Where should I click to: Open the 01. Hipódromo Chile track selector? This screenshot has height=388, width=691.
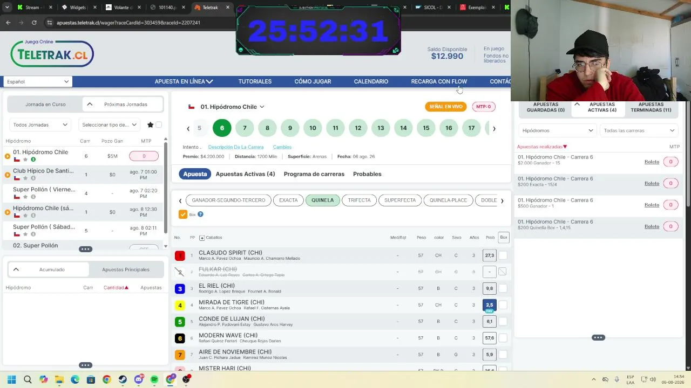pyautogui.click(x=232, y=107)
